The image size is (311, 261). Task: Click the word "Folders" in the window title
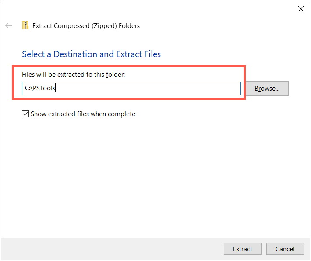click(x=128, y=26)
